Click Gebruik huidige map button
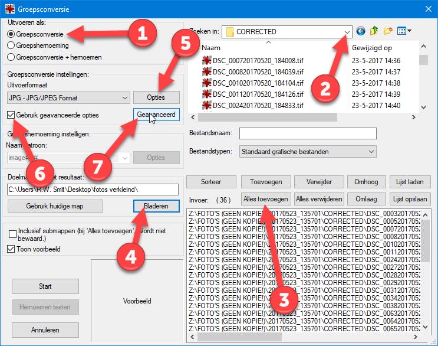This screenshot has height=346, width=438. pos(55,206)
